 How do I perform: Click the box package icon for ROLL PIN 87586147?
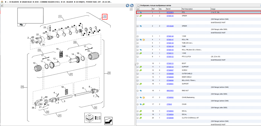click(144, 40)
